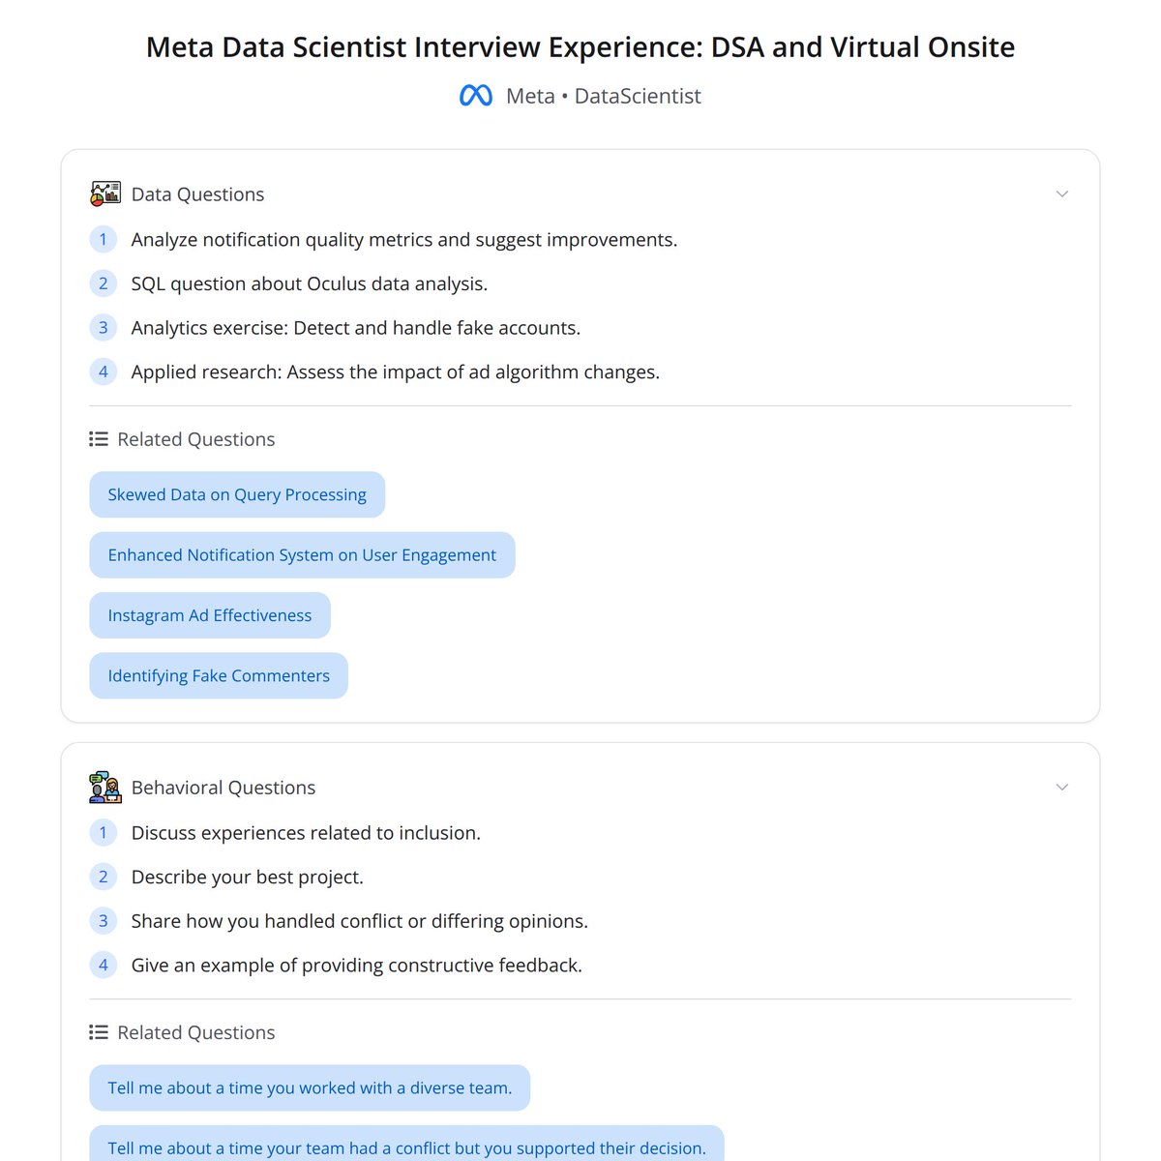Screen dimensions: 1161x1161
Task: Open Enhanced Notification System on User Engagement
Action: [x=302, y=555]
